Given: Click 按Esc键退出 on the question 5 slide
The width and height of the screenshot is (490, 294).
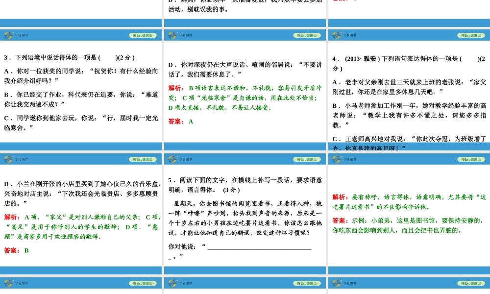Looking at the screenshot, I should (307, 160).
